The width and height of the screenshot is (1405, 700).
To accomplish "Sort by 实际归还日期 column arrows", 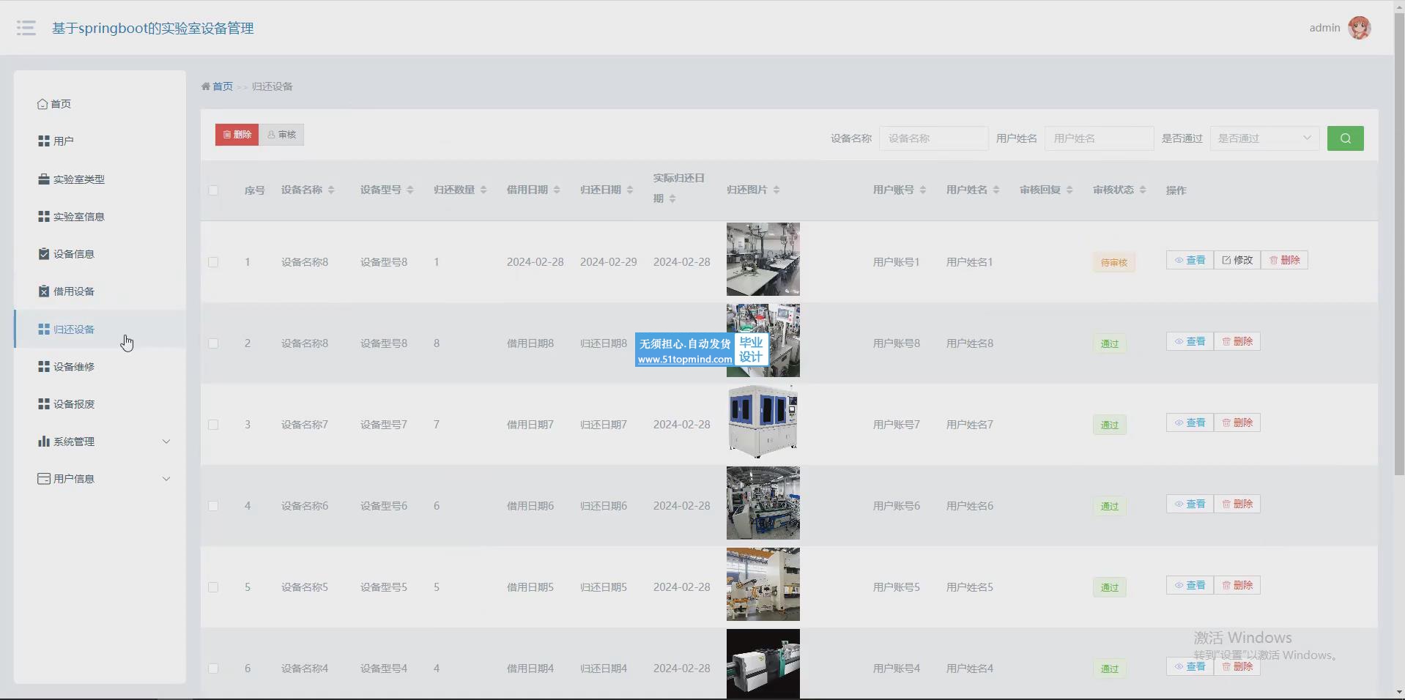I will pyautogui.click(x=672, y=199).
